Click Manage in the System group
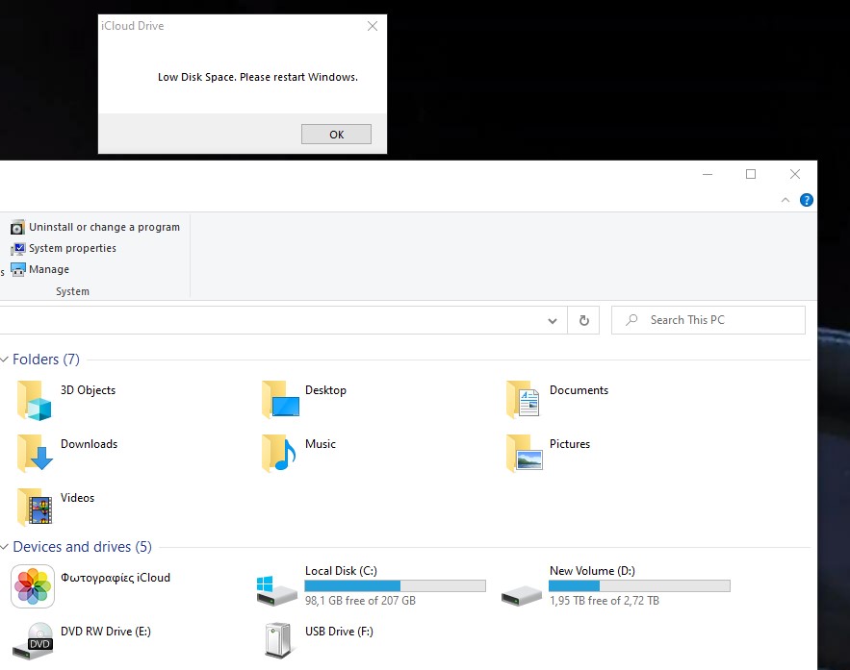The height and width of the screenshot is (670, 850). 49,269
